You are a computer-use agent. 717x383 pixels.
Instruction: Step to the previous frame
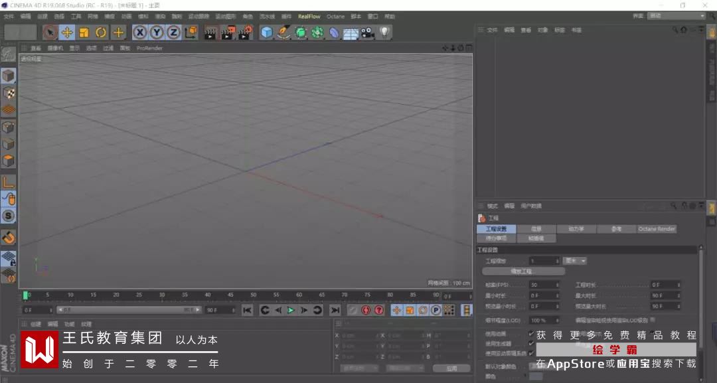[278, 311]
